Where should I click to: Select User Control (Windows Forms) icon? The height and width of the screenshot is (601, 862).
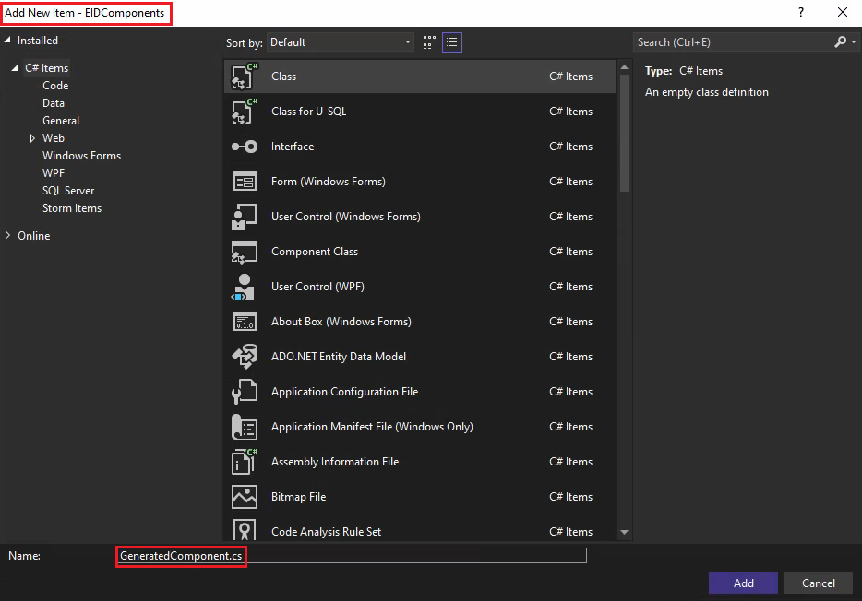(244, 217)
